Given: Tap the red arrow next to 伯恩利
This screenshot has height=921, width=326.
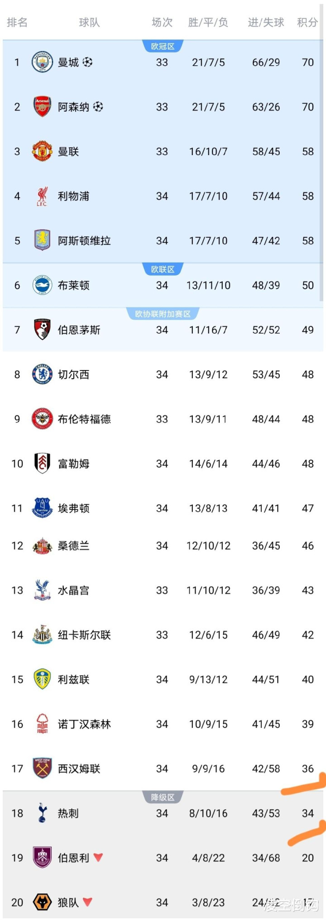Looking at the screenshot, I should 98,858.
